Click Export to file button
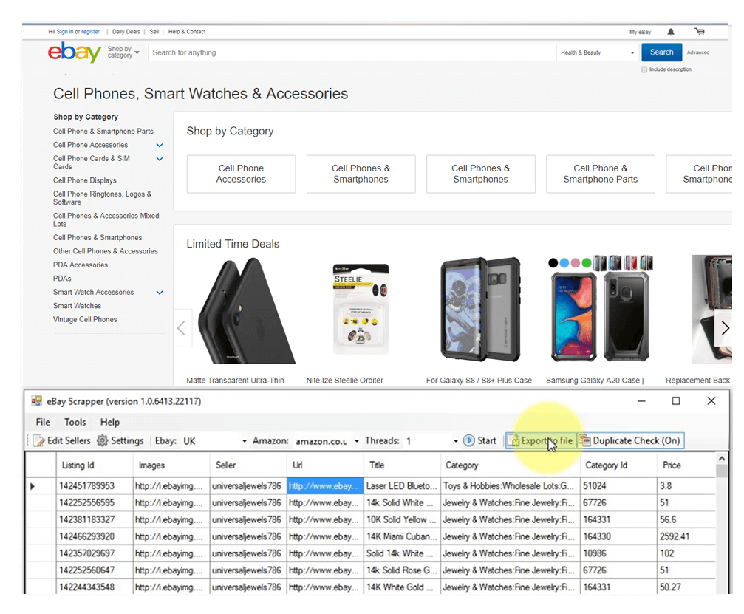744x614 pixels. point(542,441)
